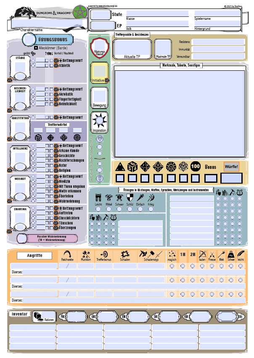Click the dice icon next to Athletik
This screenshot has width=254, height=358.
56,66
